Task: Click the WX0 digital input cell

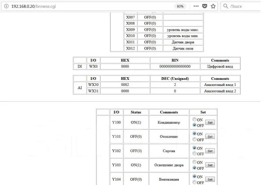Action: tap(93, 66)
